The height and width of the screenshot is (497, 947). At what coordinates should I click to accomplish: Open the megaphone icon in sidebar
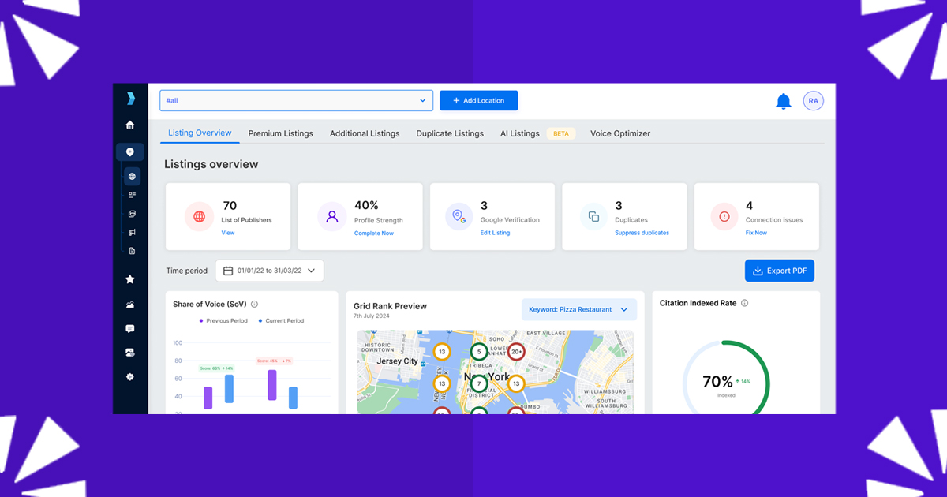[x=132, y=233]
